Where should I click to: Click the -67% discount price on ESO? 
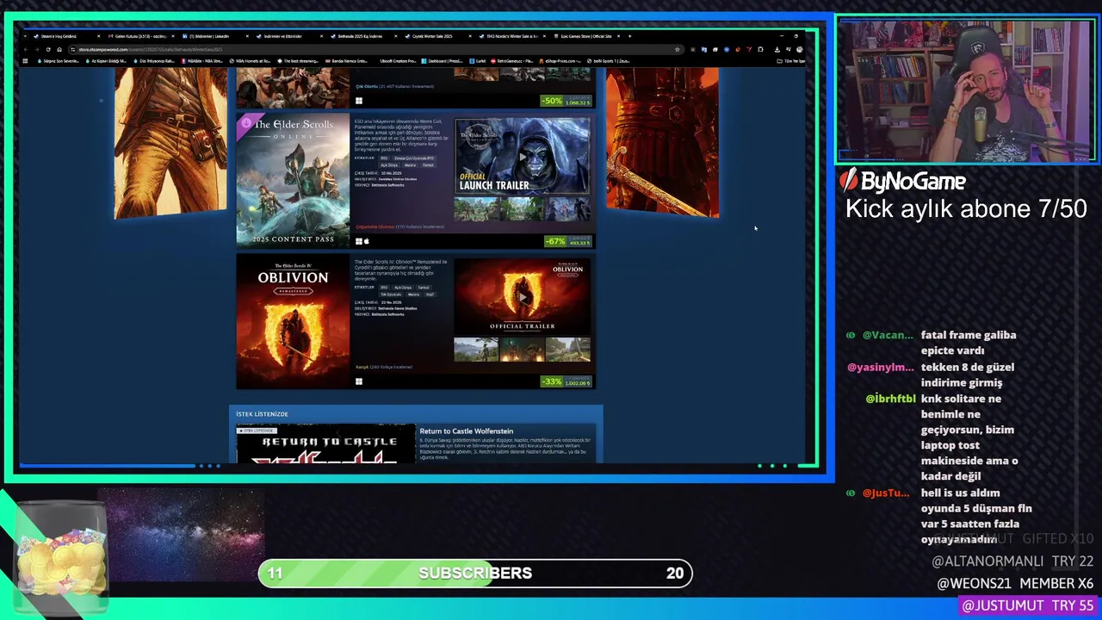(x=567, y=241)
